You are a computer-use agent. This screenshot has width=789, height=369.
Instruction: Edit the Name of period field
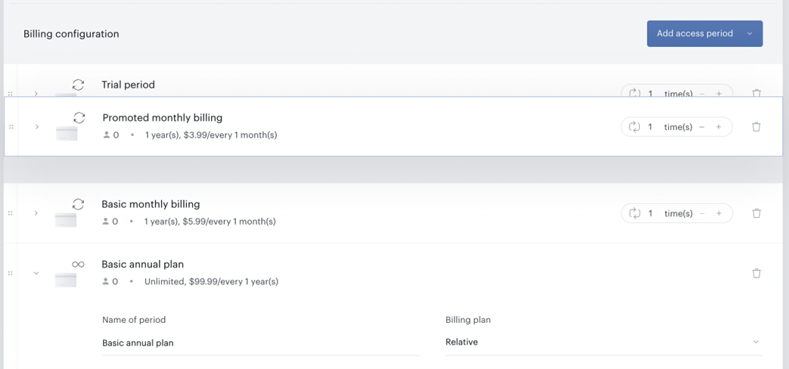pyautogui.click(x=260, y=343)
